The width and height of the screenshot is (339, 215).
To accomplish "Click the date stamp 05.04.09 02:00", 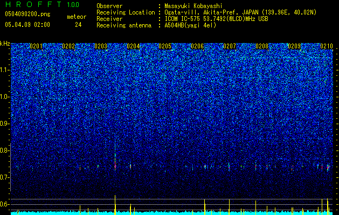I will pos(27,25).
